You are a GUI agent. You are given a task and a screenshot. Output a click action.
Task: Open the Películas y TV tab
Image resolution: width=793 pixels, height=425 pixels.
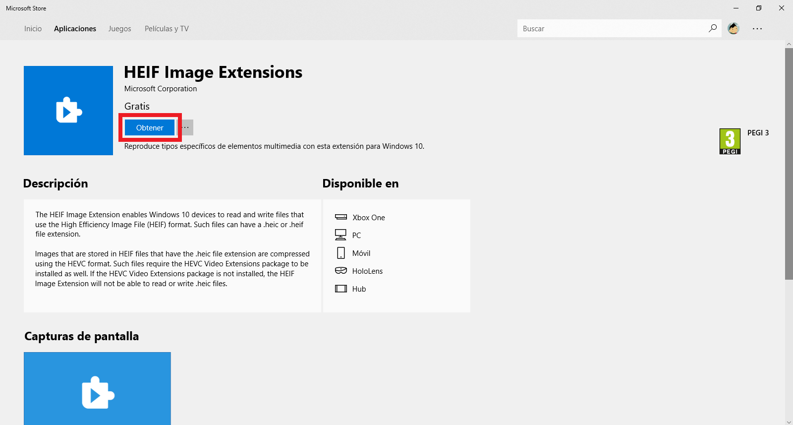click(167, 29)
